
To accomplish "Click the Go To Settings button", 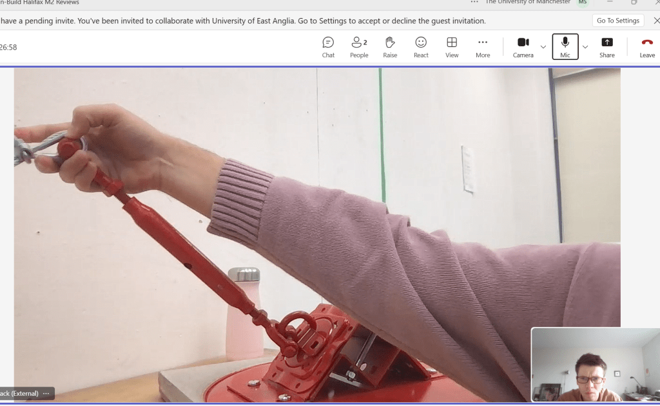I will (x=617, y=21).
